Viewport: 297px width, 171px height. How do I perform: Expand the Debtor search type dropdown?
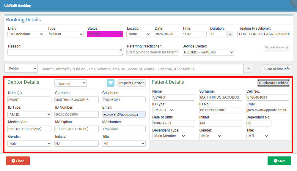[21, 69]
